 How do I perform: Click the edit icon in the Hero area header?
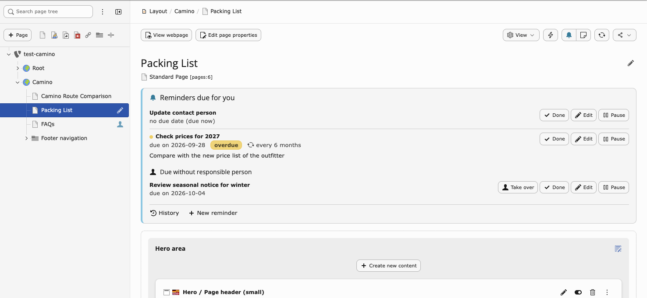point(618,249)
